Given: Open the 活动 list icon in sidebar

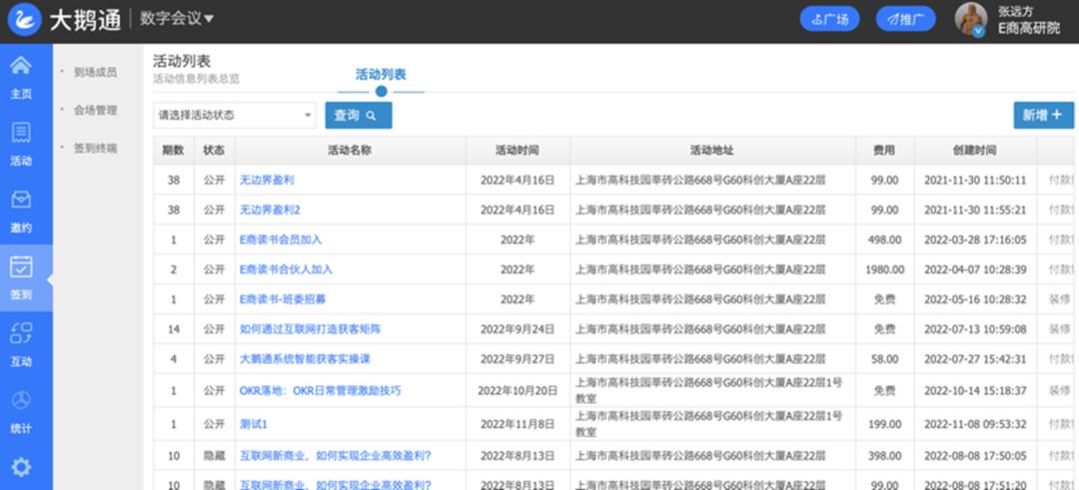Looking at the screenshot, I should point(21,133).
